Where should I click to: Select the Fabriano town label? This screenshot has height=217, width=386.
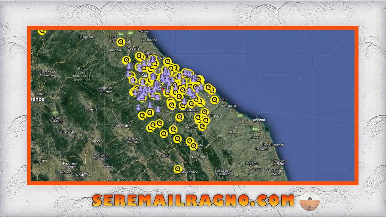pyautogui.click(x=198, y=157)
